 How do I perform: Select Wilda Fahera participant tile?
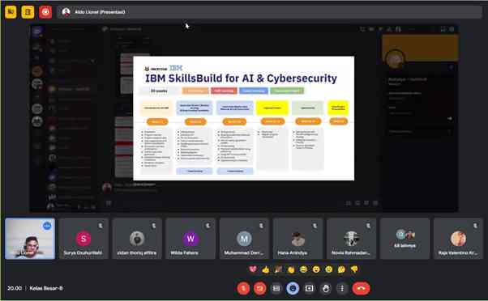[190, 239]
